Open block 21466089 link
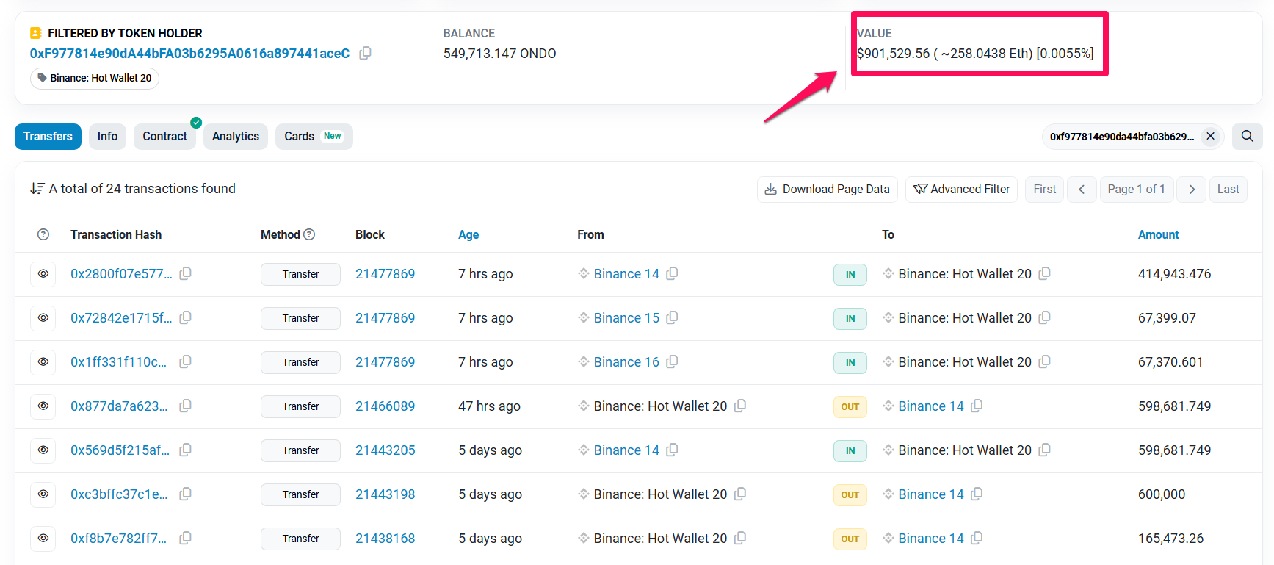Screen dimensions: 1274x565 (385, 406)
